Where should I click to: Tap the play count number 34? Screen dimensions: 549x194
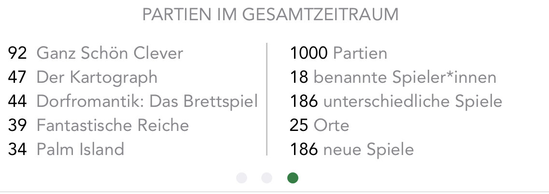coord(17,149)
